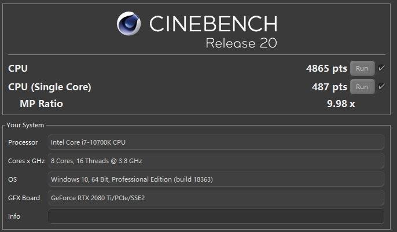This screenshot has width=397, height=232.
Task: Click the Release 20 version text
Action: (241, 43)
